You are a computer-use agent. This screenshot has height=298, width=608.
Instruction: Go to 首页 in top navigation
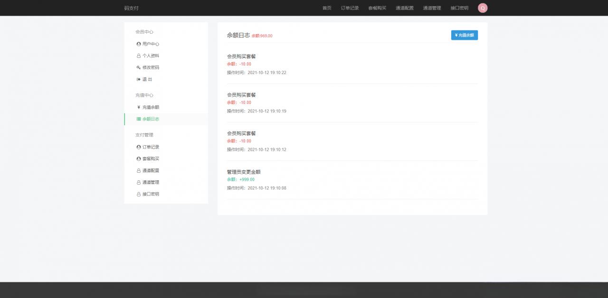pos(327,8)
